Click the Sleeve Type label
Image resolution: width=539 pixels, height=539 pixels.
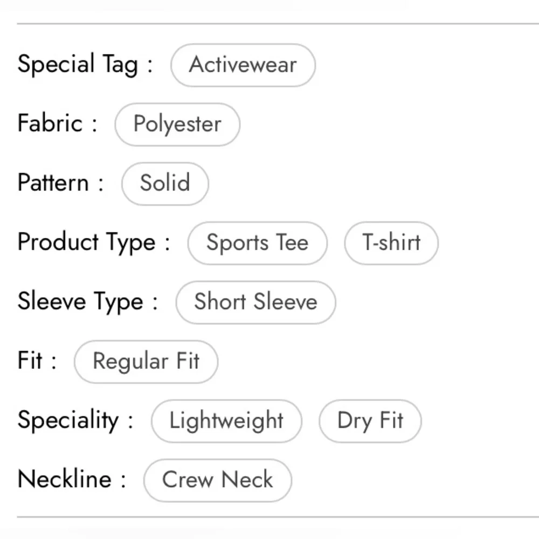[88, 302]
